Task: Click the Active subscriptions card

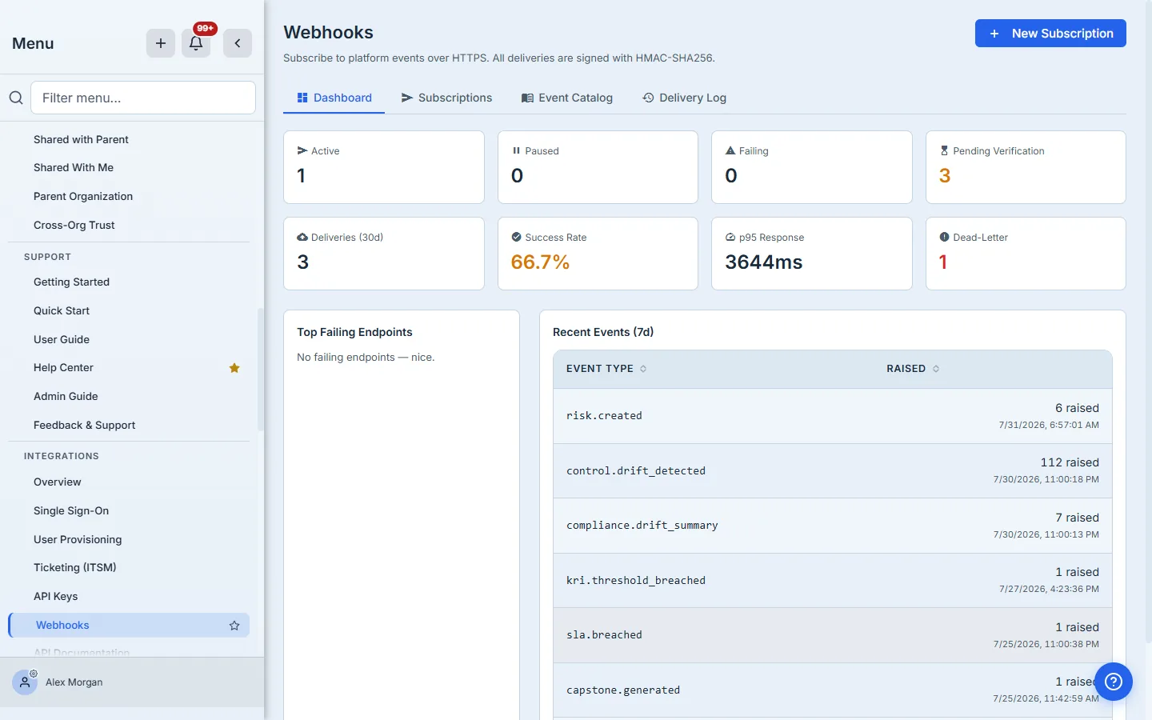Action: click(x=384, y=167)
